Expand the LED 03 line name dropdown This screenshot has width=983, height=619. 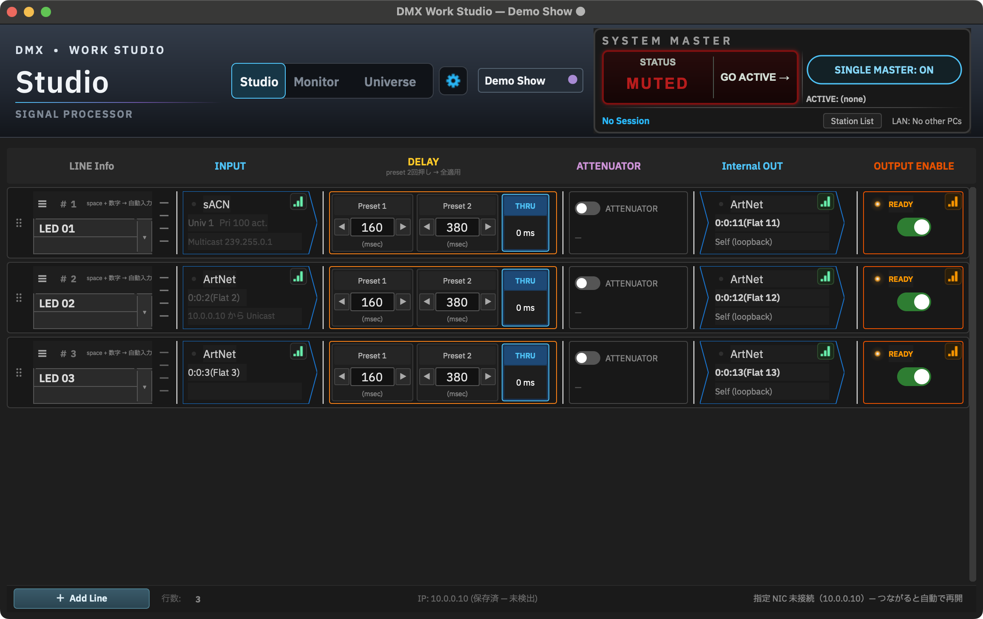[145, 387]
